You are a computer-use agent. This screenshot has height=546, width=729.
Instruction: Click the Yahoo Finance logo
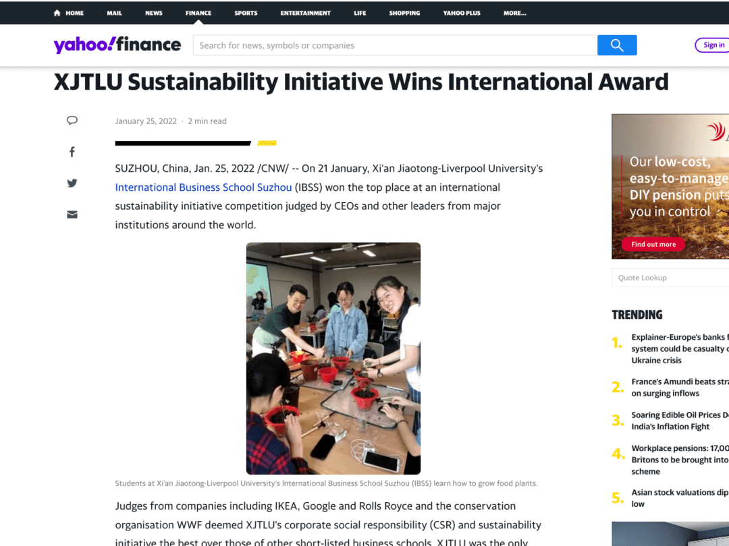click(x=117, y=45)
